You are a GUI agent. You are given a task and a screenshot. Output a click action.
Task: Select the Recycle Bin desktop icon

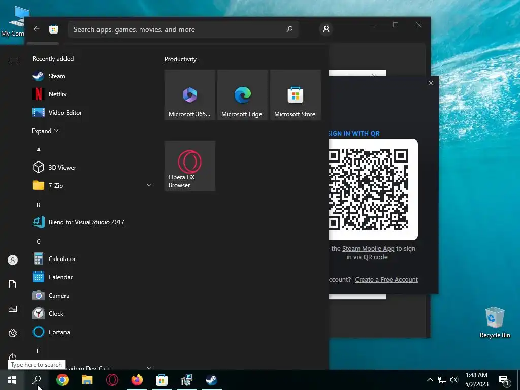tap(495, 322)
